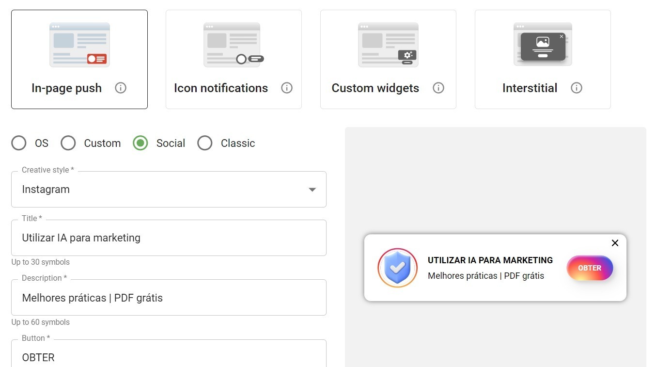Open the info tooltip for Icon notifications
656x367 pixels.
(x=287, y=88)
